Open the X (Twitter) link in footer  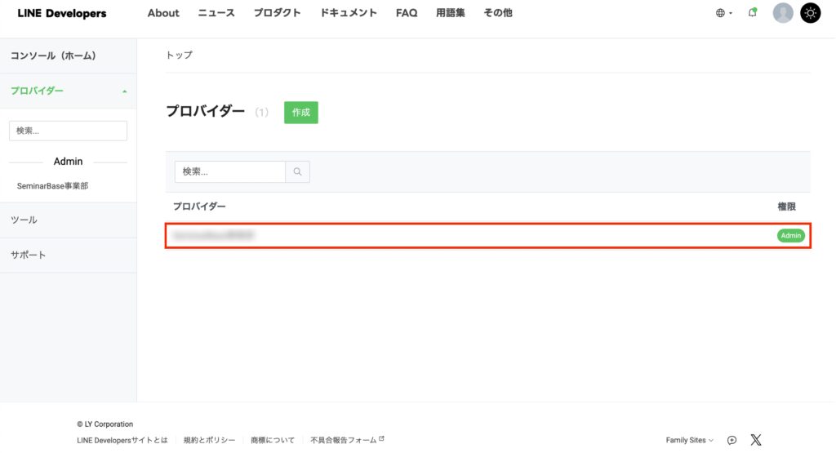pos(756,440)
